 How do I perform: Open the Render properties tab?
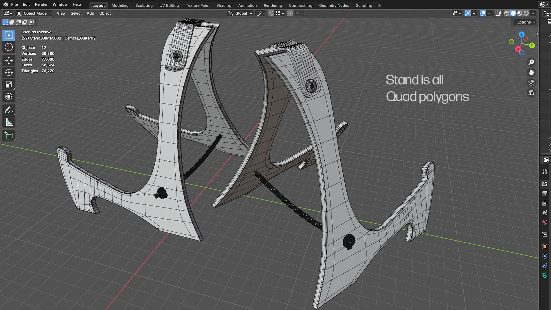(x=545, y=184)
